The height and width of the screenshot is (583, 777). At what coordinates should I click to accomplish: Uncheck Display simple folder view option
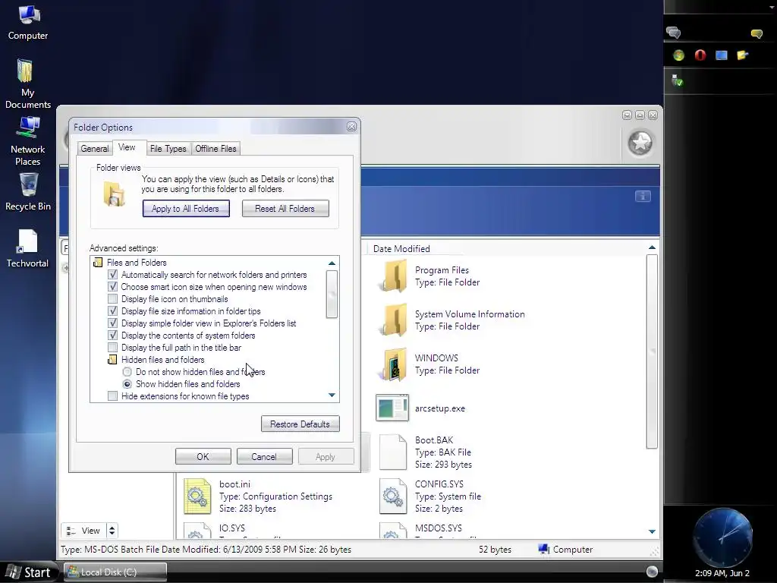[x=112, y=323]
